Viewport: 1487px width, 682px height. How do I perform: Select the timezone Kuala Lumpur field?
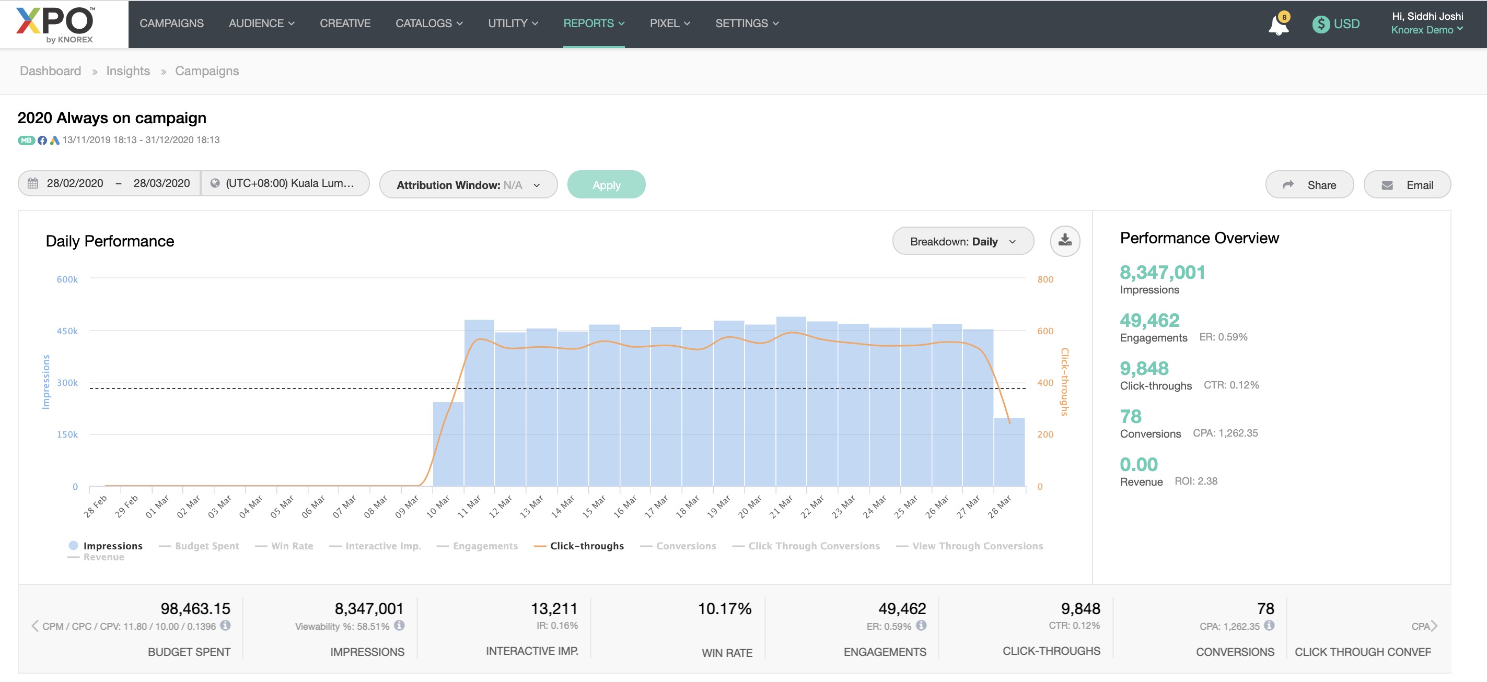click(x=285, y=183)
